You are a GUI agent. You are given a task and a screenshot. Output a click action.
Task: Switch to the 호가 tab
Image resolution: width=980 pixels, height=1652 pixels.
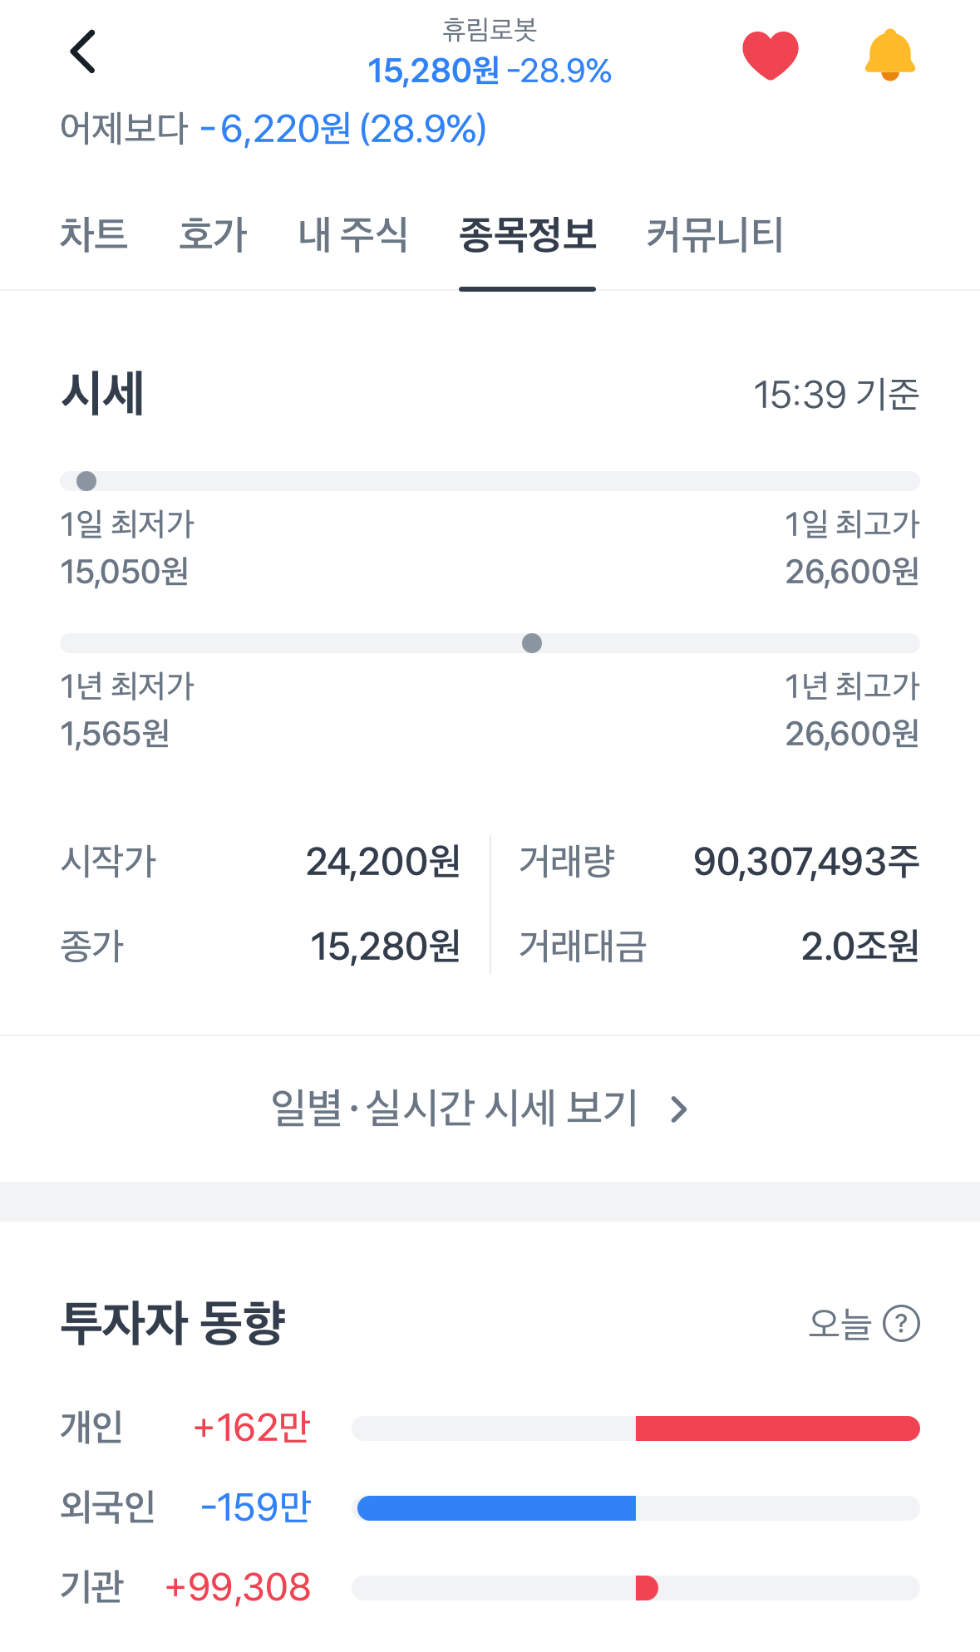[x=213, y=234]
